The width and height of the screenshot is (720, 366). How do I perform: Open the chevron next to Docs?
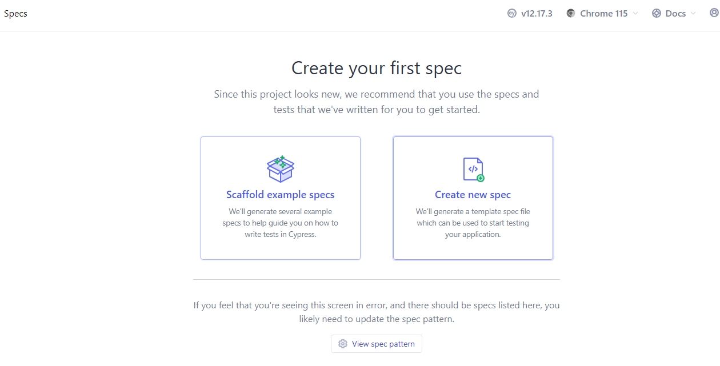tap(694, 13)
